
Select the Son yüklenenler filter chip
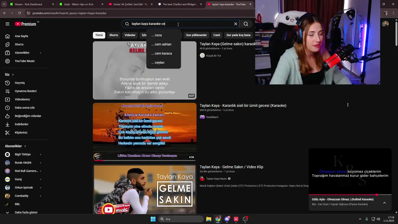pyautogui.click(x=196, y=35)
